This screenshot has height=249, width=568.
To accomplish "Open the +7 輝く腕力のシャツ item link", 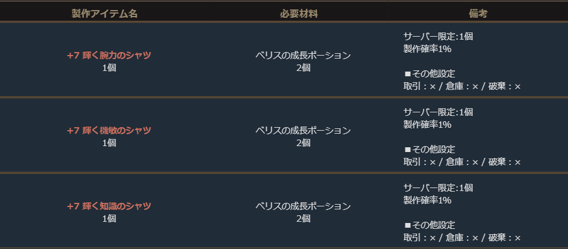I will (109, 56).
